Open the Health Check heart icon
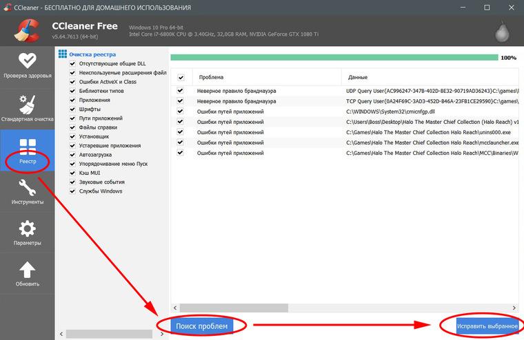Image resolution: width=524 pixels, height=340 pixels. (28, 61)
